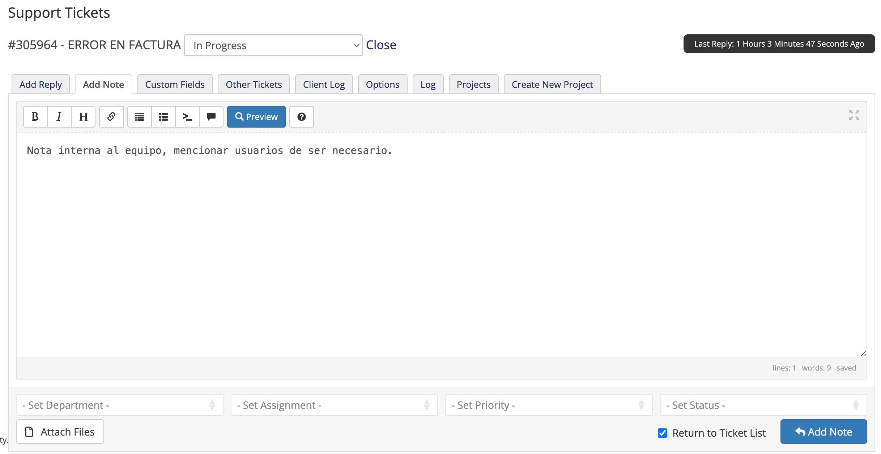Uncheck Return to Ticket List checkbox
Screen dimensions: 881x454
point(663,433)
